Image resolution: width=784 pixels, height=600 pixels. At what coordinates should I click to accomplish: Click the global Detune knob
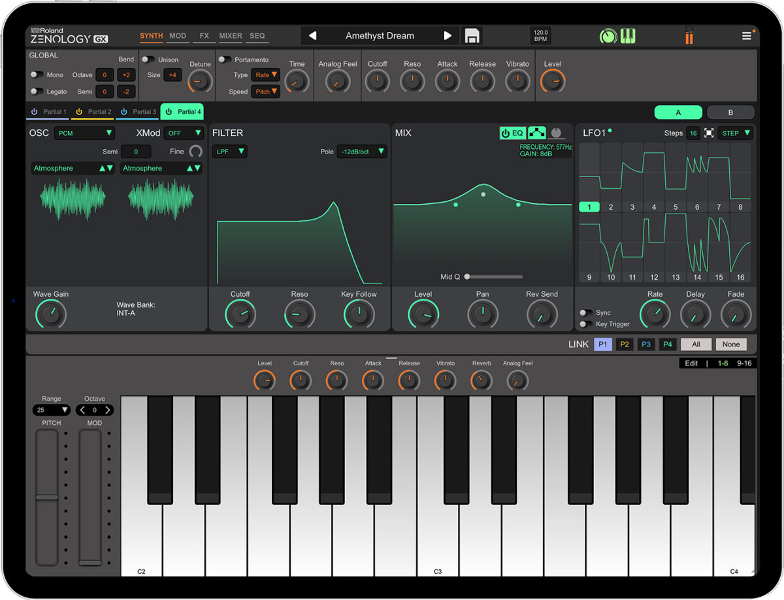(200, 82)
